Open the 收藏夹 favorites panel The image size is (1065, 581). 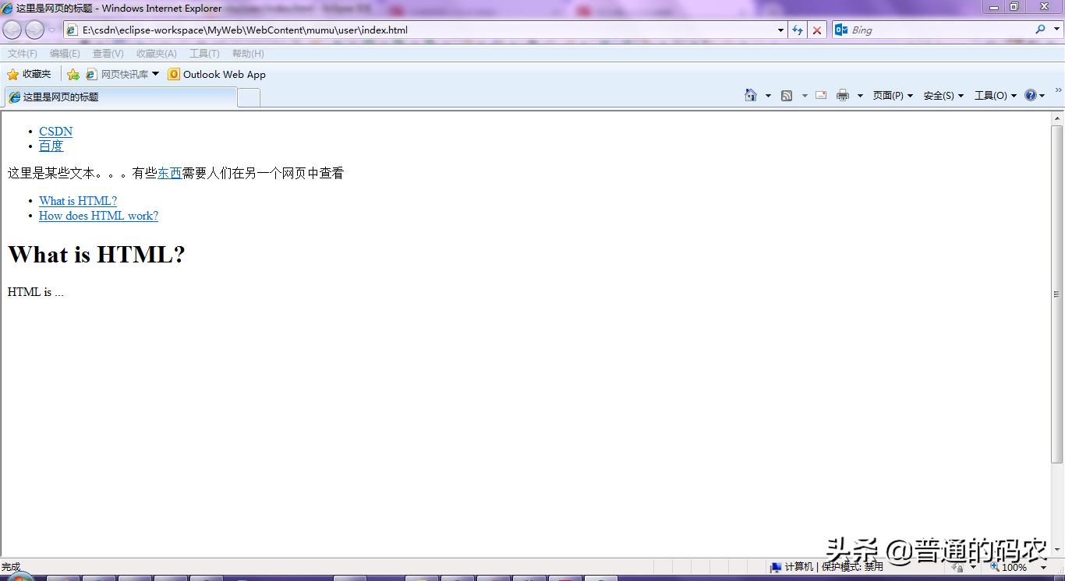pyautogui.click(x=30, y=73)
